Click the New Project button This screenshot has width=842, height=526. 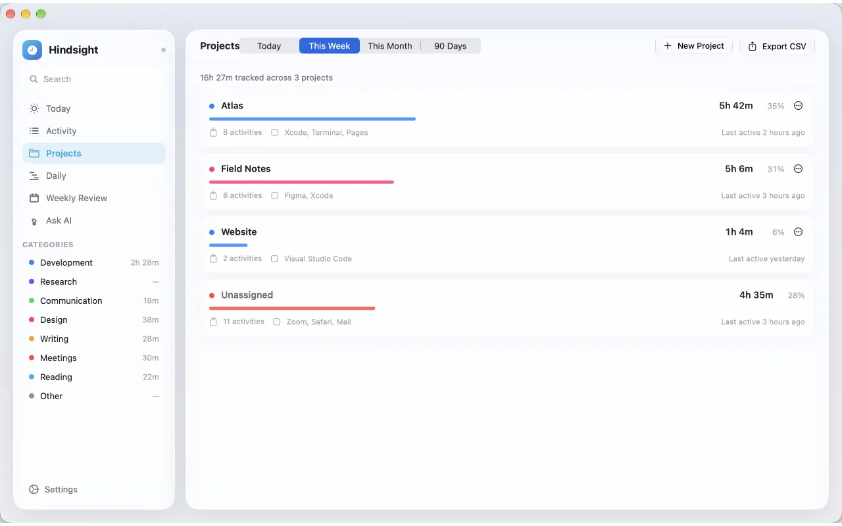click(694, 46)
